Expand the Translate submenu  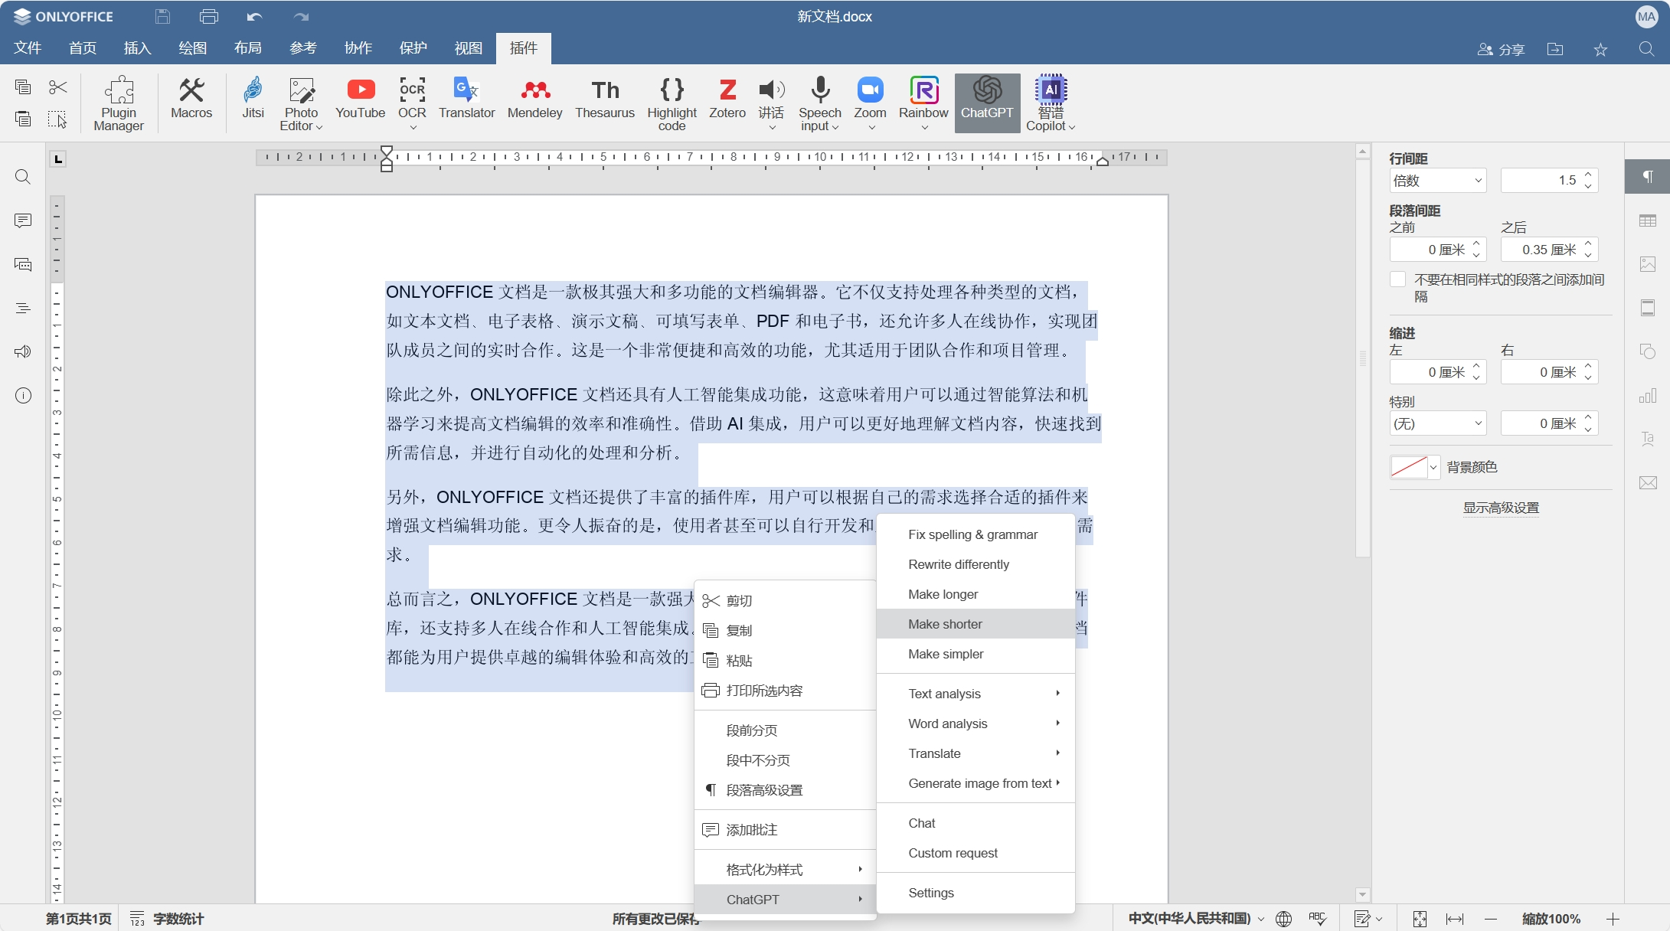(976, 753)
